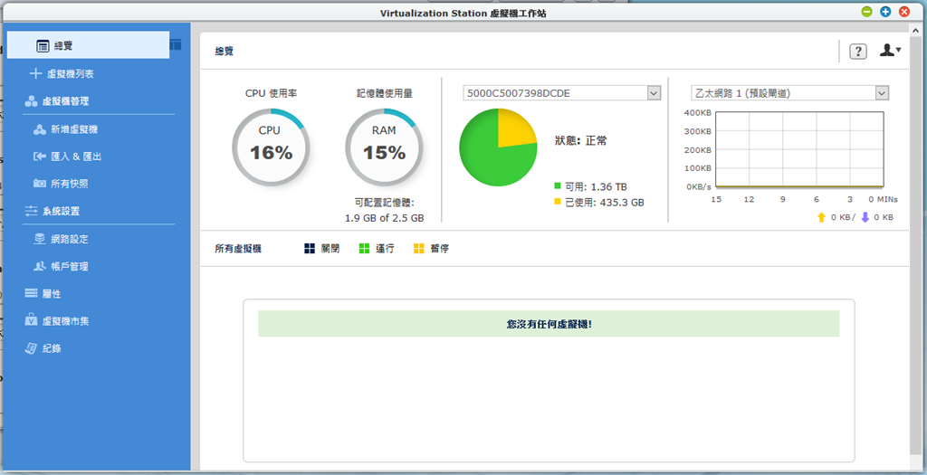Click the 記憶體使用量 label
Image resolution: width=927 pixels, height=475 pixels.
click(384, 93)
